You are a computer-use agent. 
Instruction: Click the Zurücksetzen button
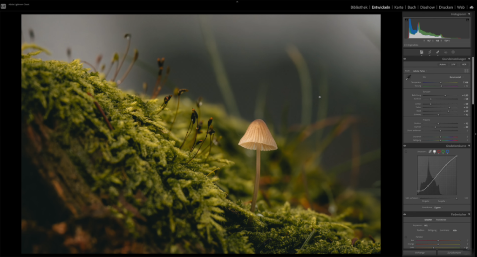(454, 252)
